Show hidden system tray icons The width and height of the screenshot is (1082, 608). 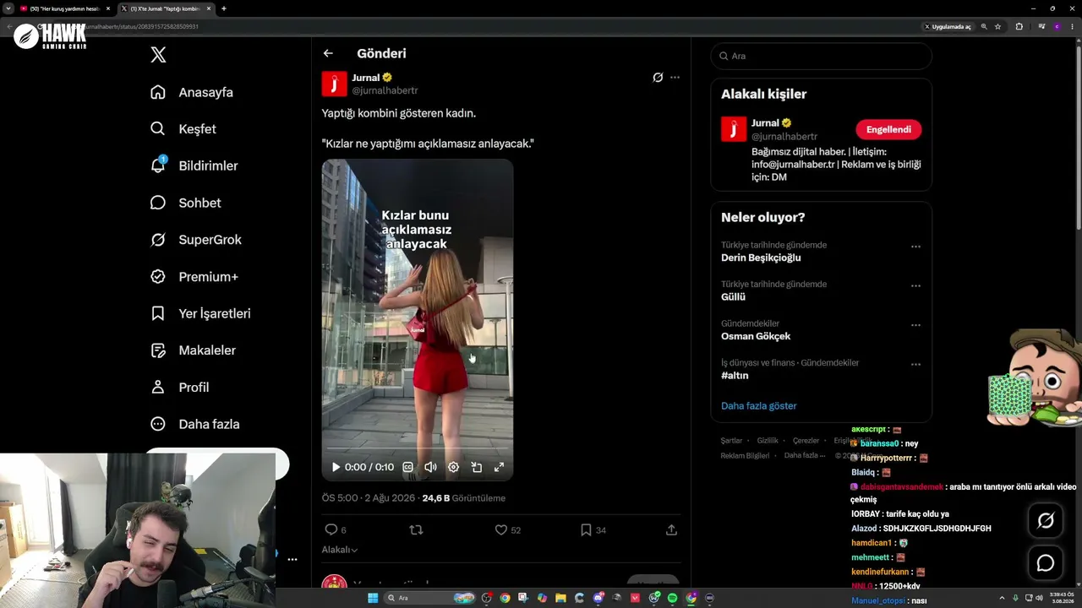coord(1003,598)
